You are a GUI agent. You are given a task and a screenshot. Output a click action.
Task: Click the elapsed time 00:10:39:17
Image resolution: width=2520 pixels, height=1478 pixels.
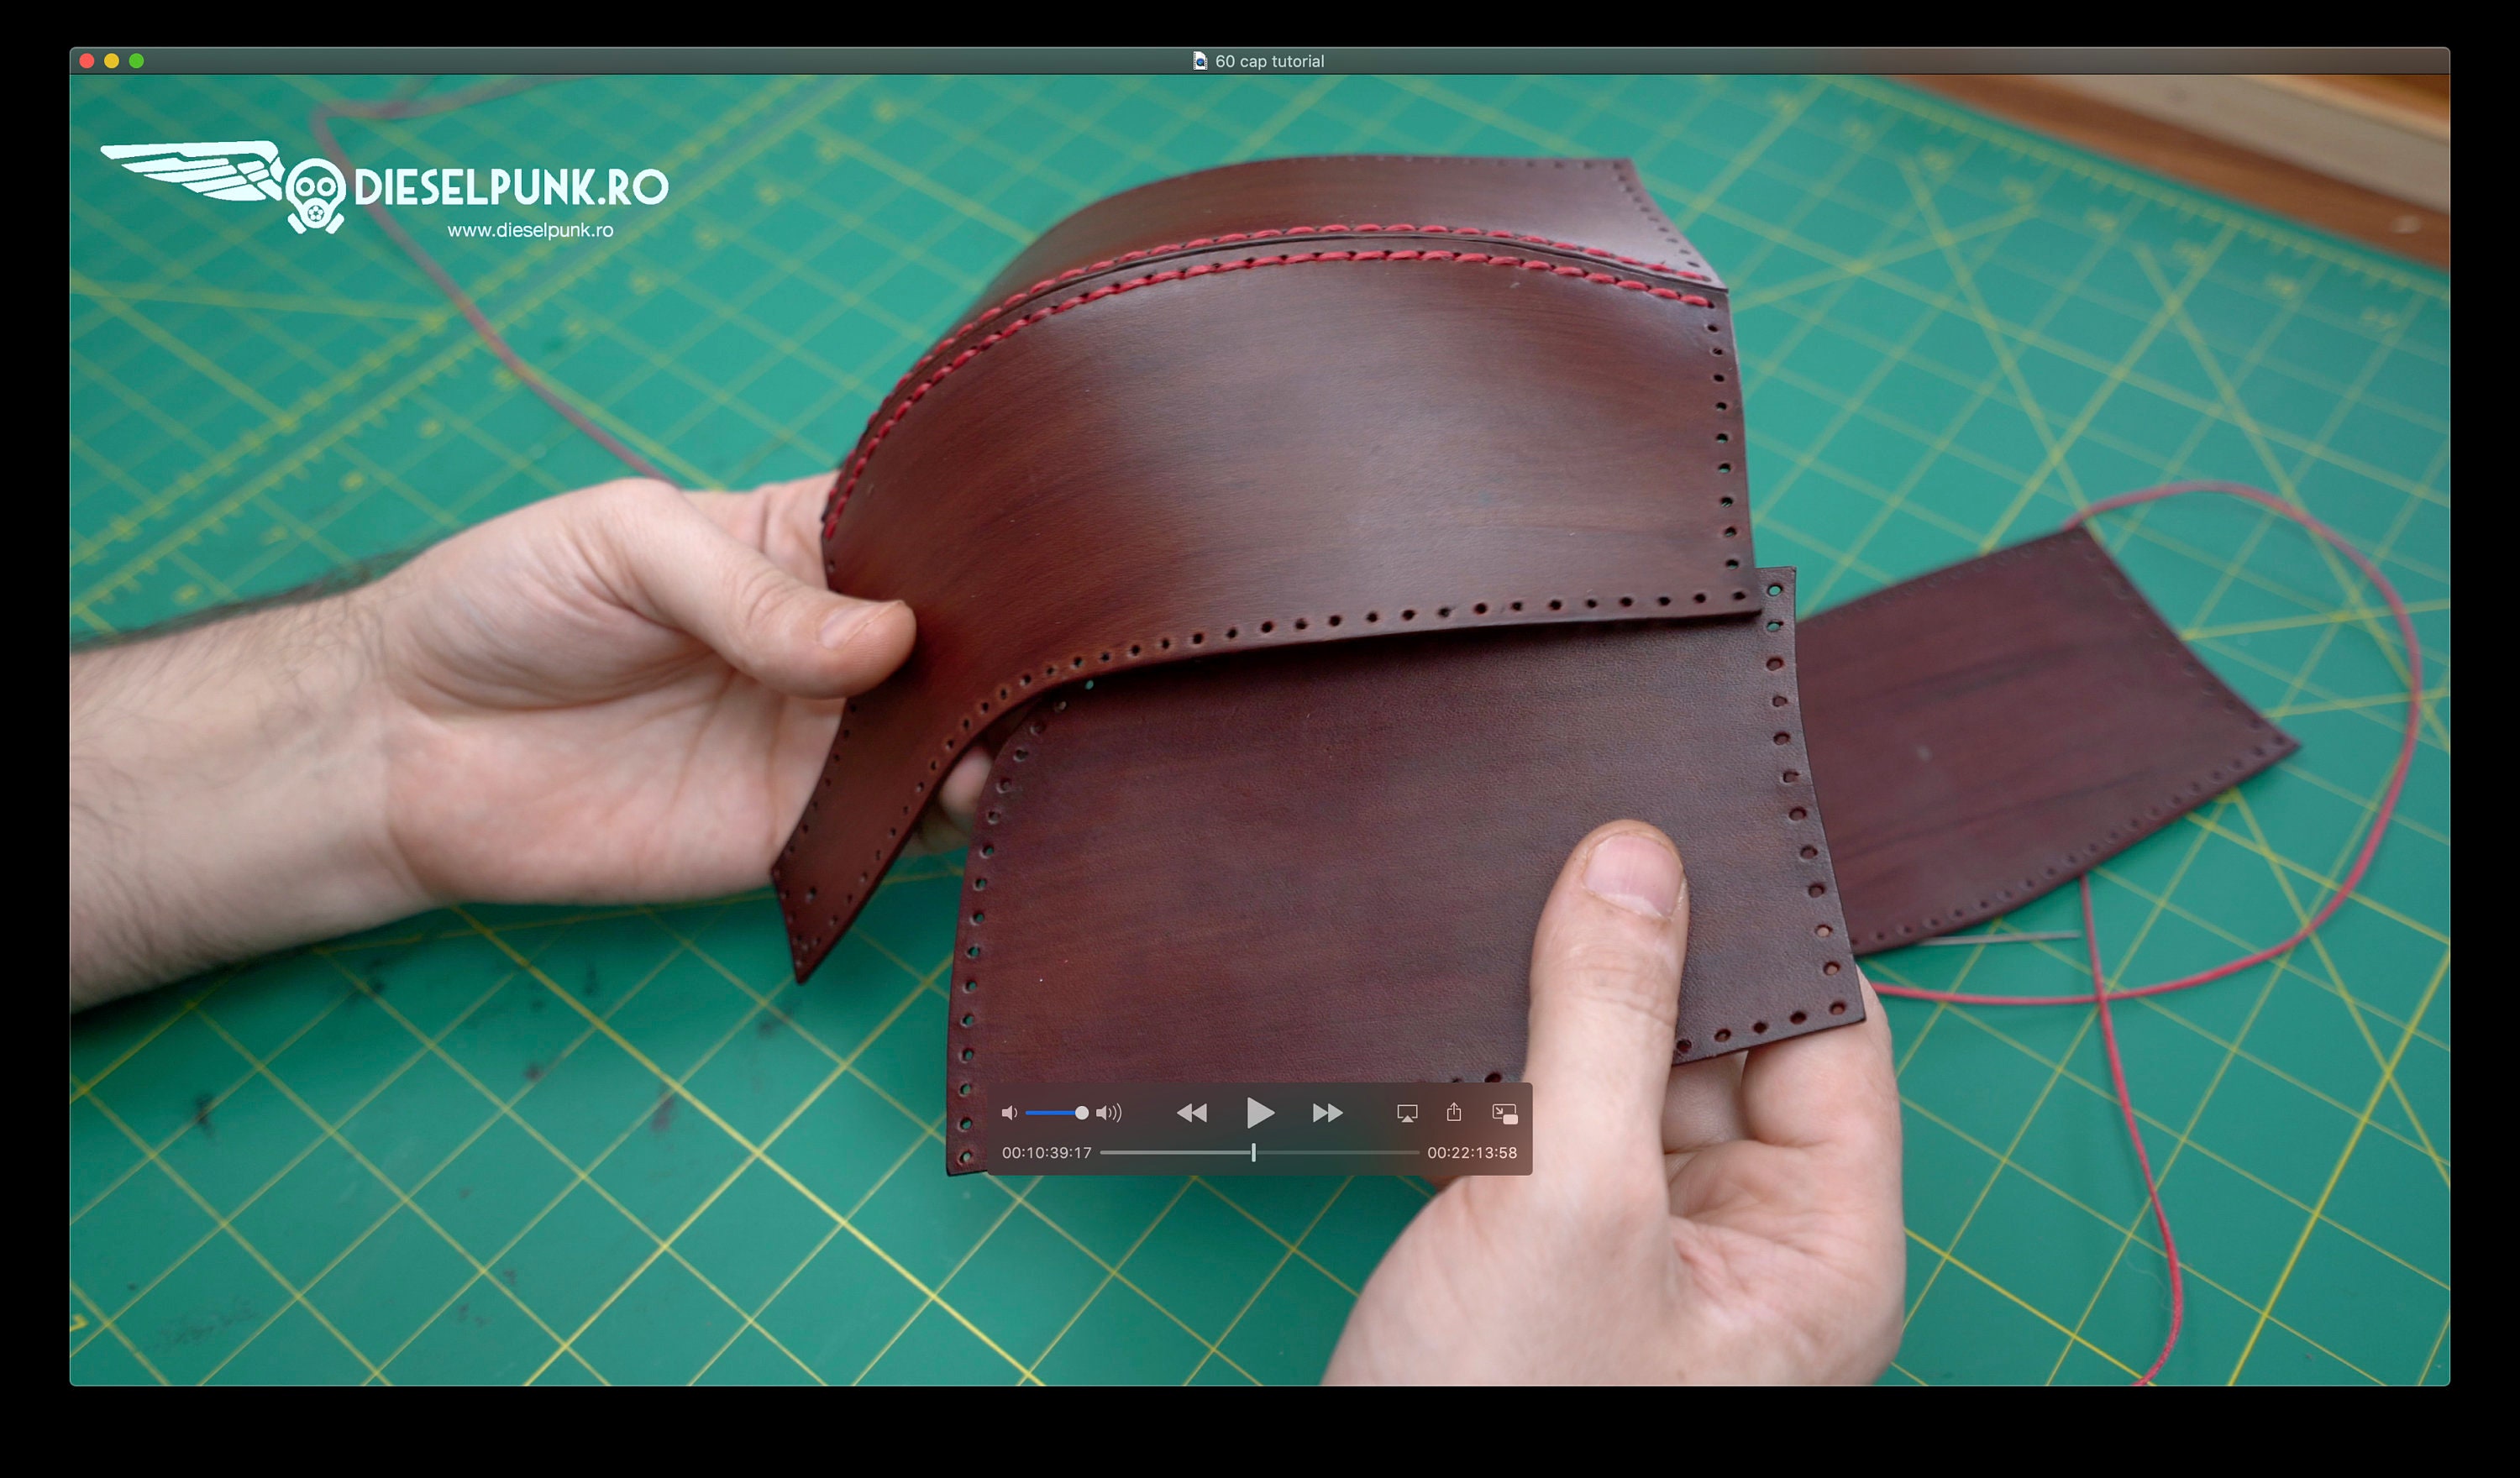1046,1152
